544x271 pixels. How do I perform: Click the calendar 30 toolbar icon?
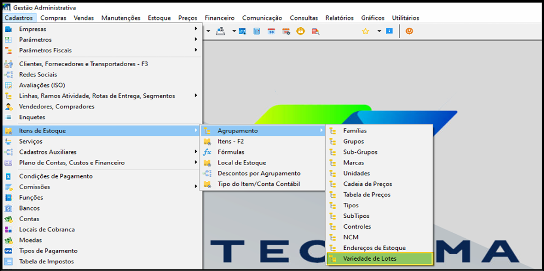click(x=271, y=31)
